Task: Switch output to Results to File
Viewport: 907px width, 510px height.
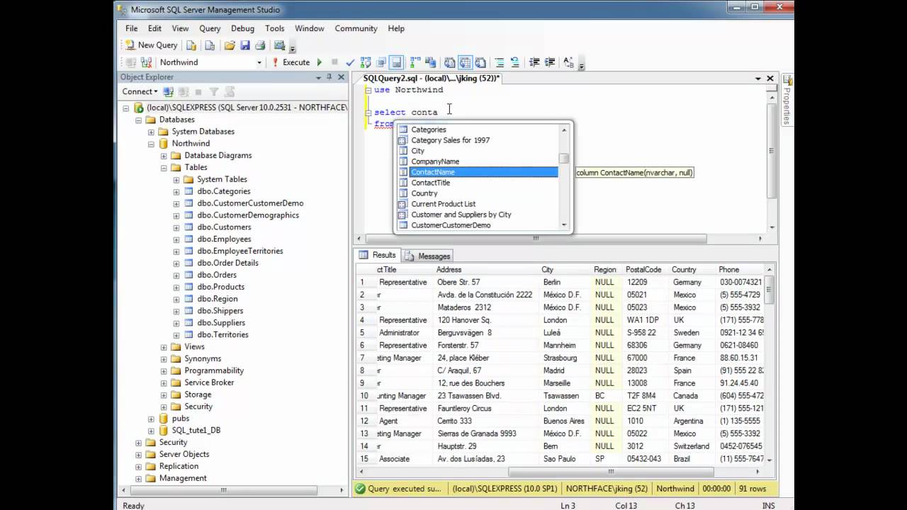Action: click(x=480, y=62)
